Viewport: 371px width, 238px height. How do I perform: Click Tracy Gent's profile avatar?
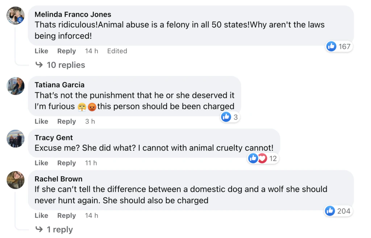pos(16,139)
